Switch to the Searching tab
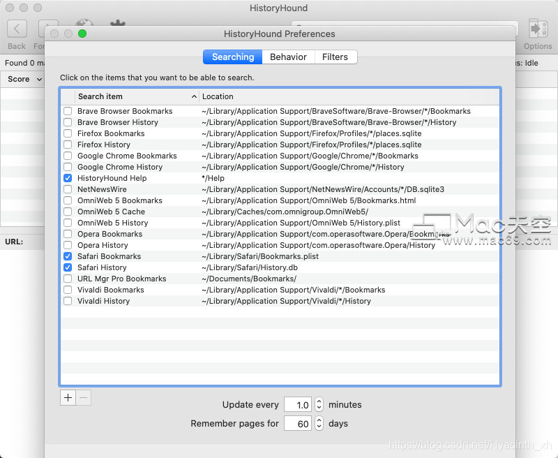The height and width of the screenshot is (458, 558). point(233,57)
